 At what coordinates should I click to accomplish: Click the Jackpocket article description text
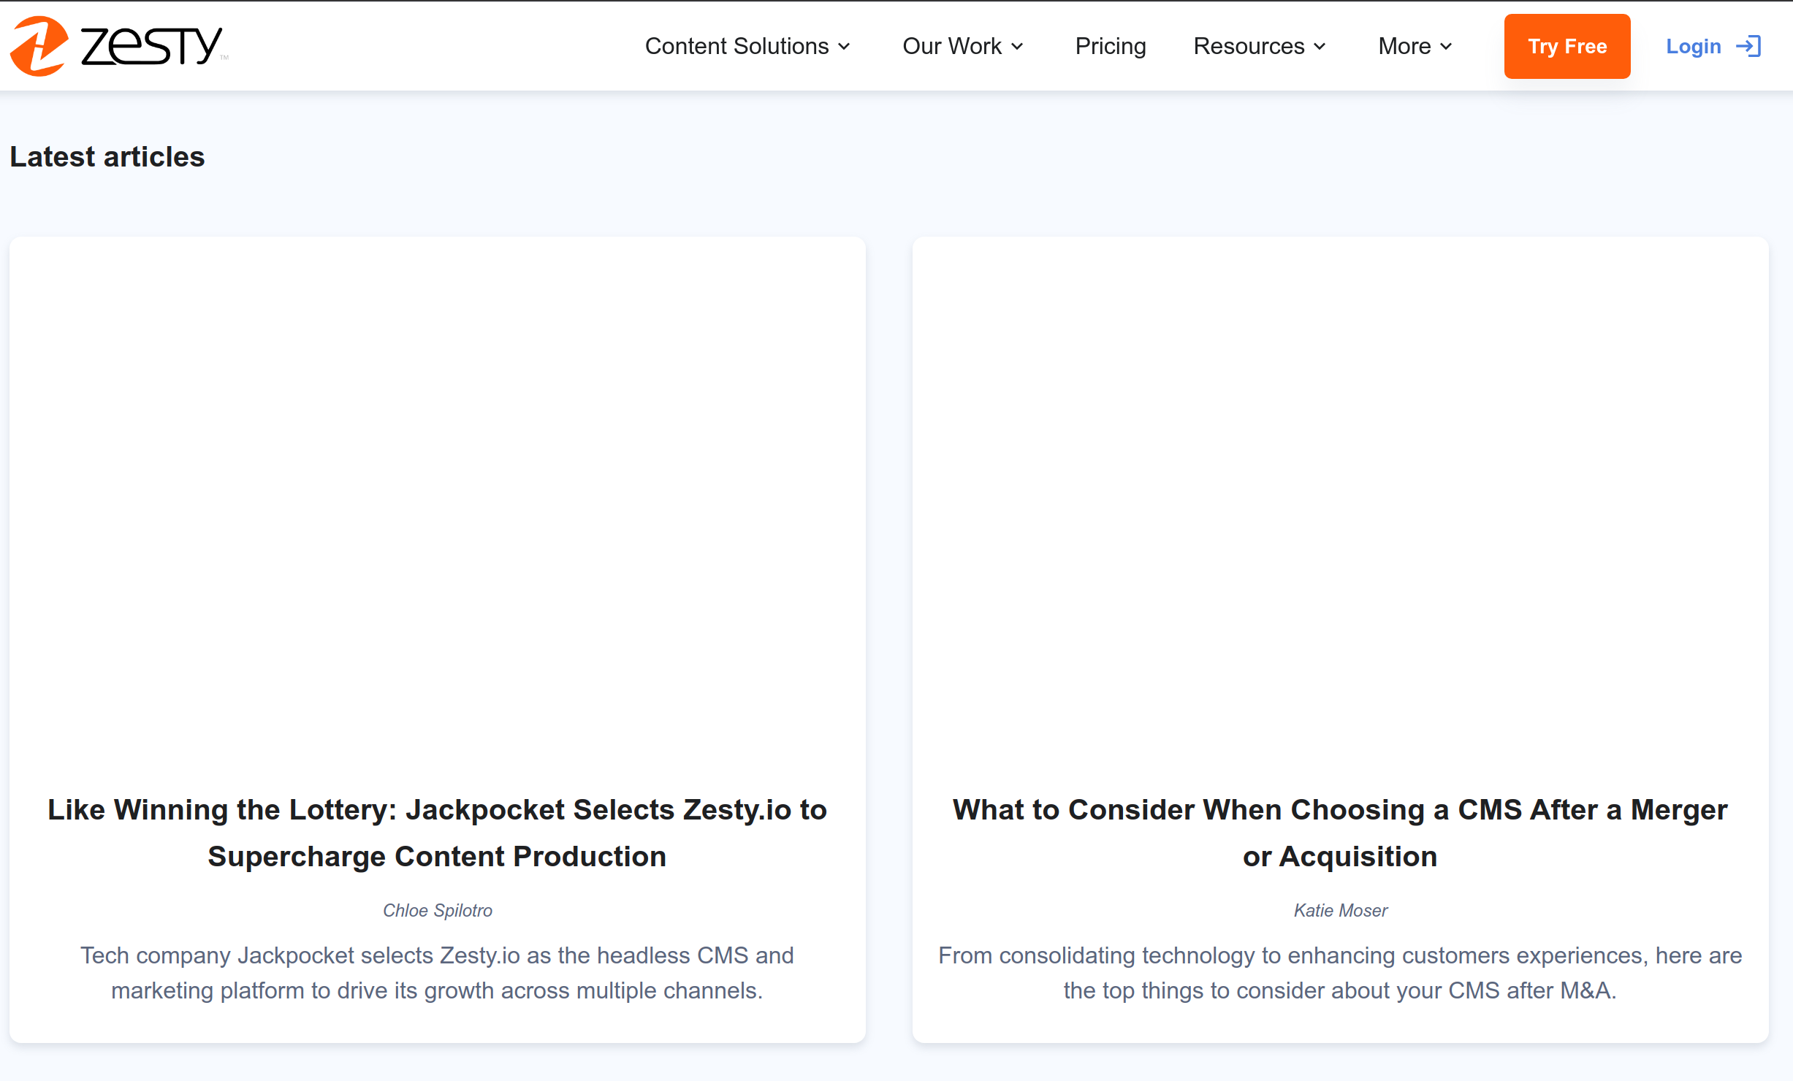[x=437, y=972]
